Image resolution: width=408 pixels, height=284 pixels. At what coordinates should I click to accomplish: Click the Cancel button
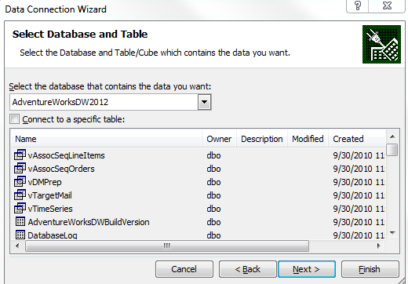[x=184, y=269]
